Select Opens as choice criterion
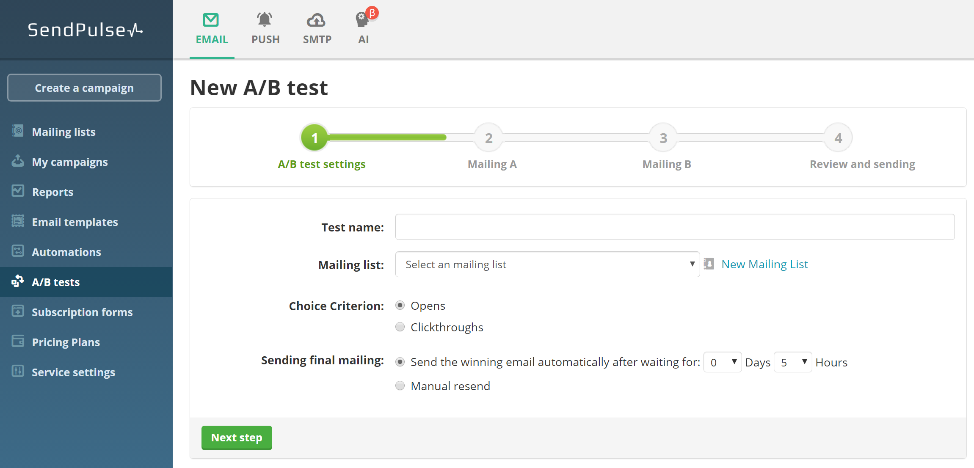974x468 pixels. [x=401, y=306]
